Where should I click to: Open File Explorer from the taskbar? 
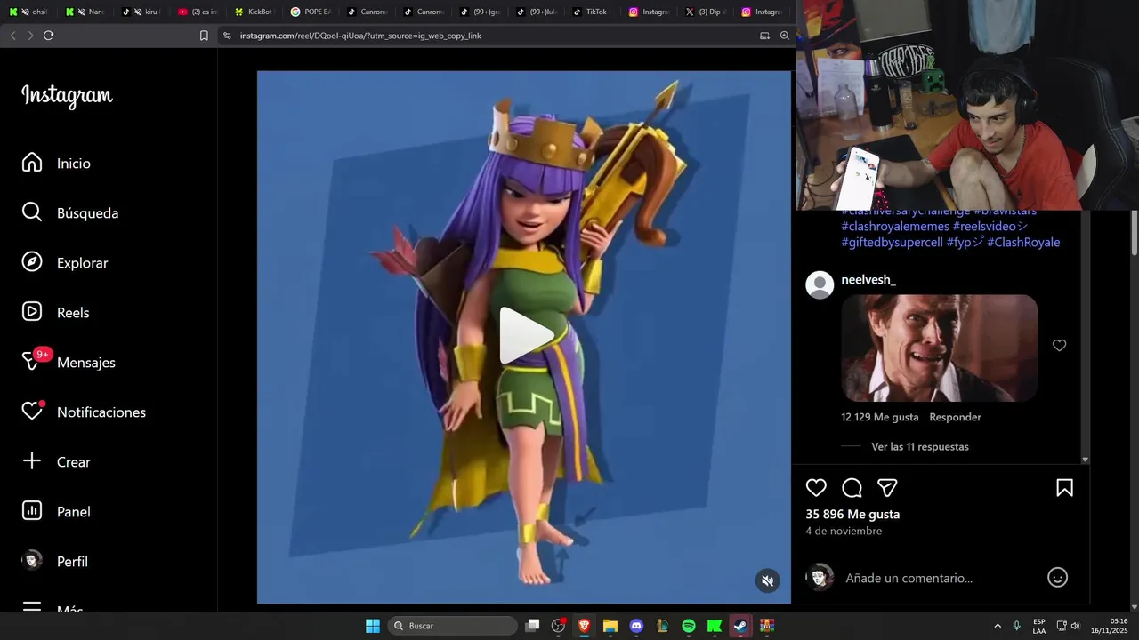tap(610, 626)
